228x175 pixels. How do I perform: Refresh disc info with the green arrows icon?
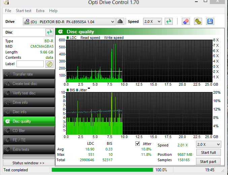click(x=50, y=32)
